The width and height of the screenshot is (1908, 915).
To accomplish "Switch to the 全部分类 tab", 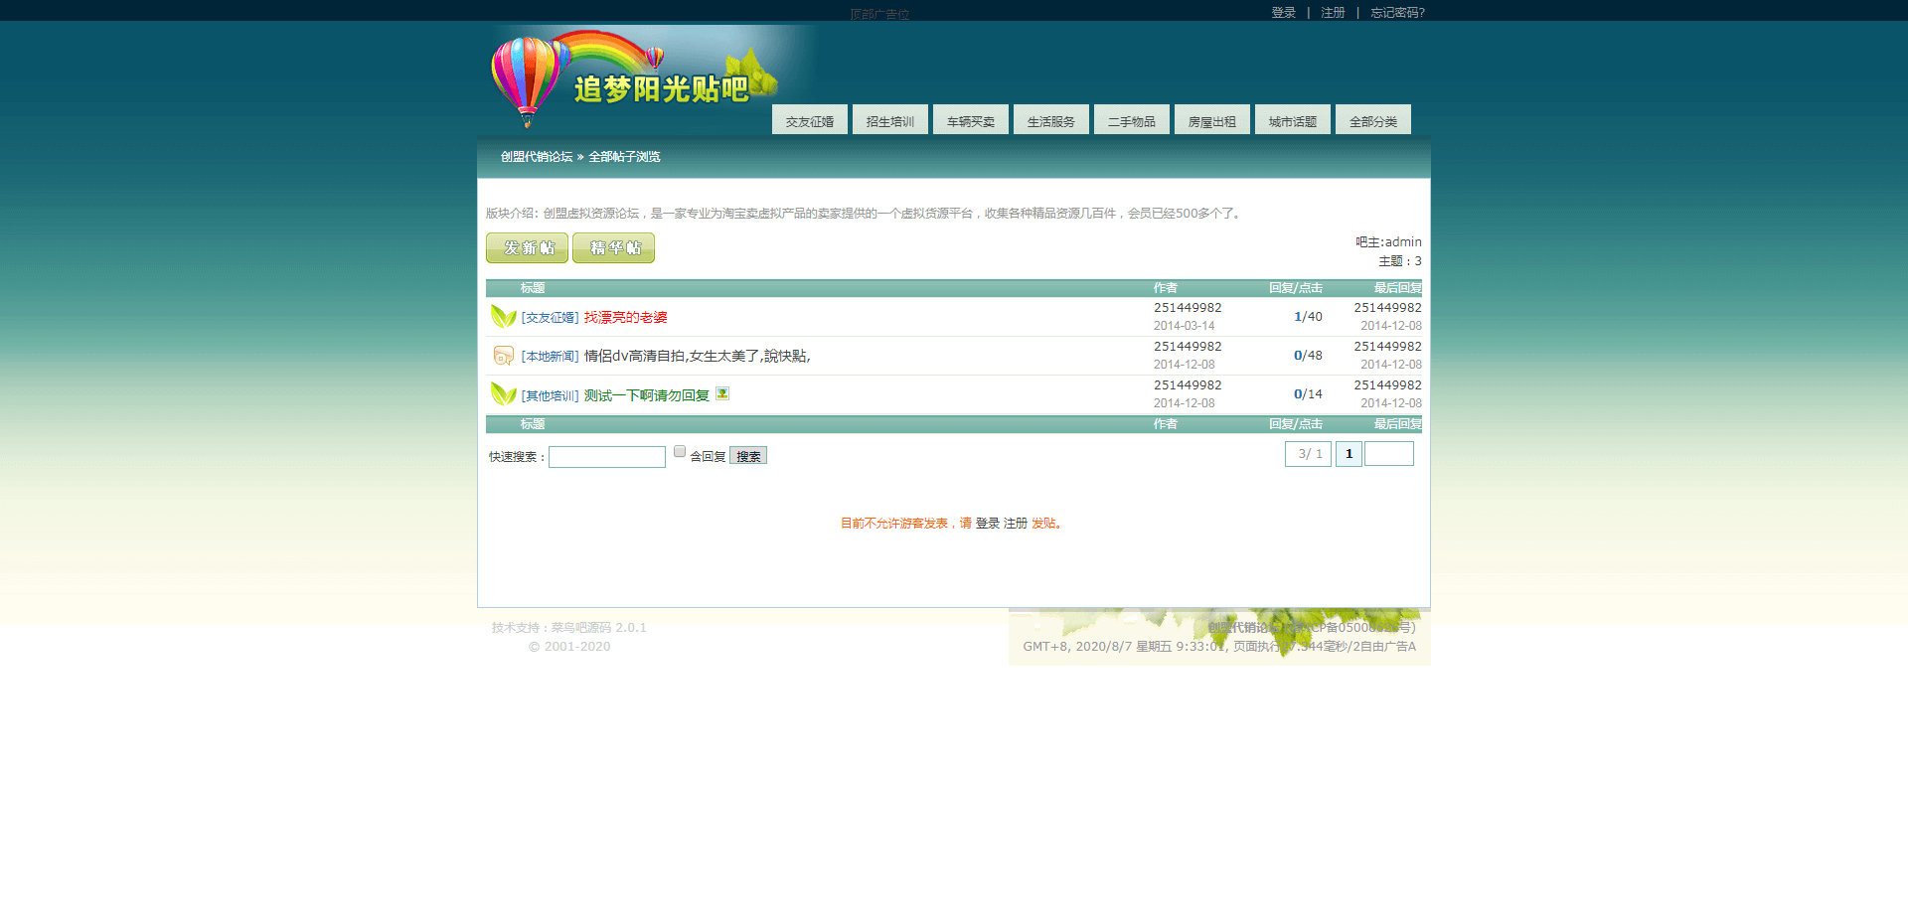I will pyautogui.click(x=1372, y=121).
